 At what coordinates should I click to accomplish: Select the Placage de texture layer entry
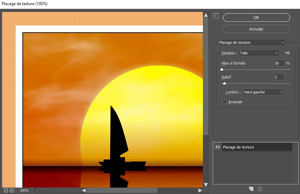(256, 147)
